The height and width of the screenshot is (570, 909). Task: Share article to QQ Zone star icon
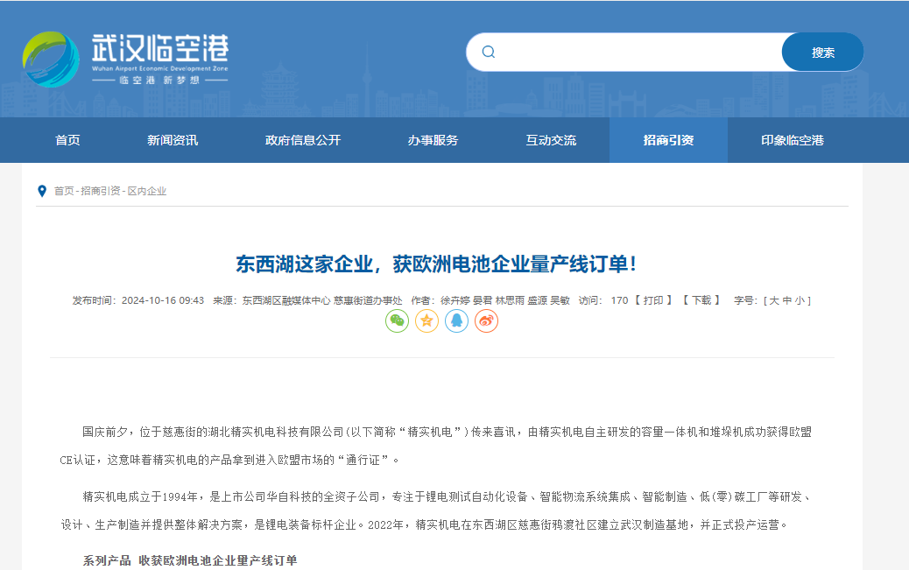click(426, 320)
